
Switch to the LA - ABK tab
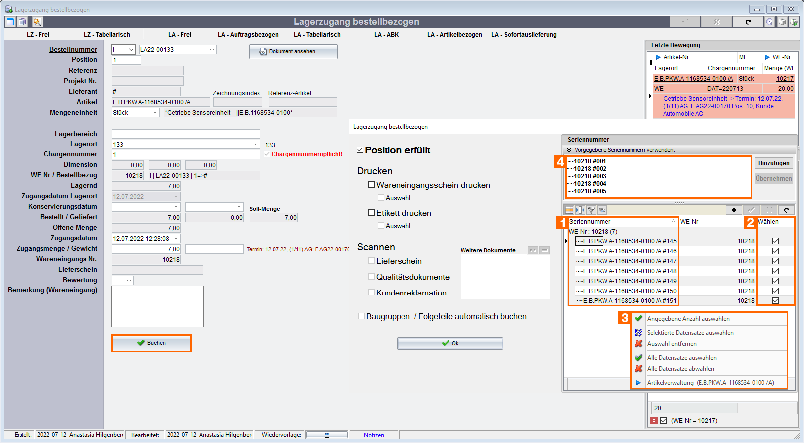(387, 35)
